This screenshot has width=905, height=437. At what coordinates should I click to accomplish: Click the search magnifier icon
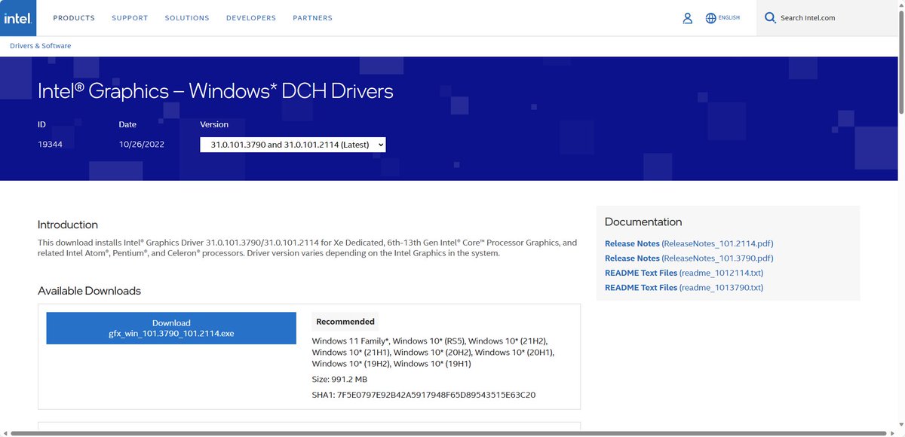pyautogui.click(x=770, y=17)
